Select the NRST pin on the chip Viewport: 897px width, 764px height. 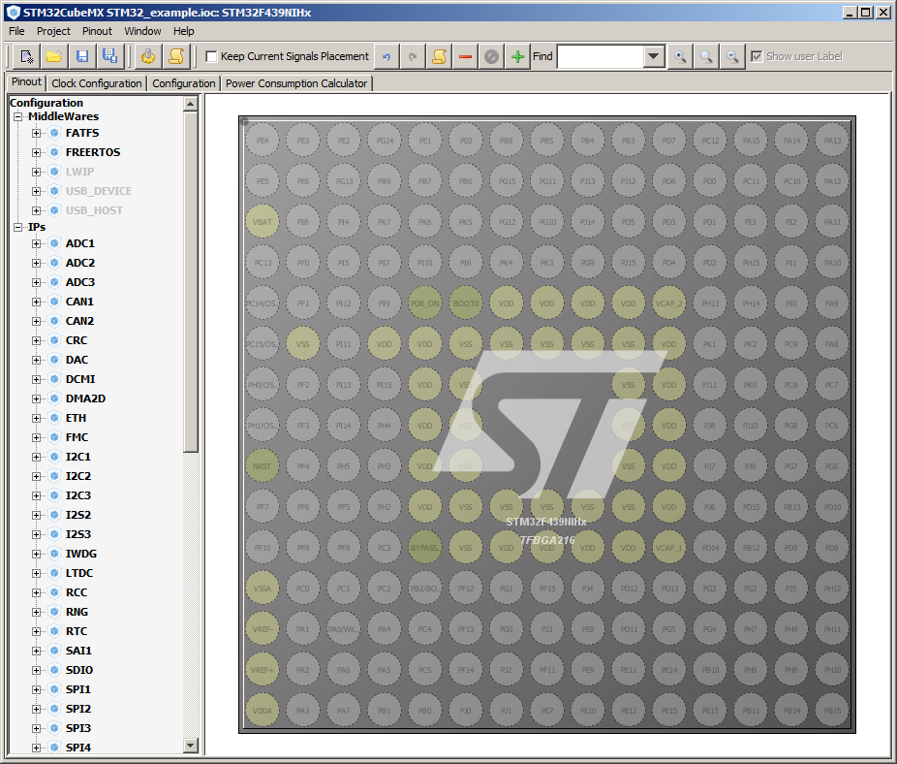click(x=262, y=466)
